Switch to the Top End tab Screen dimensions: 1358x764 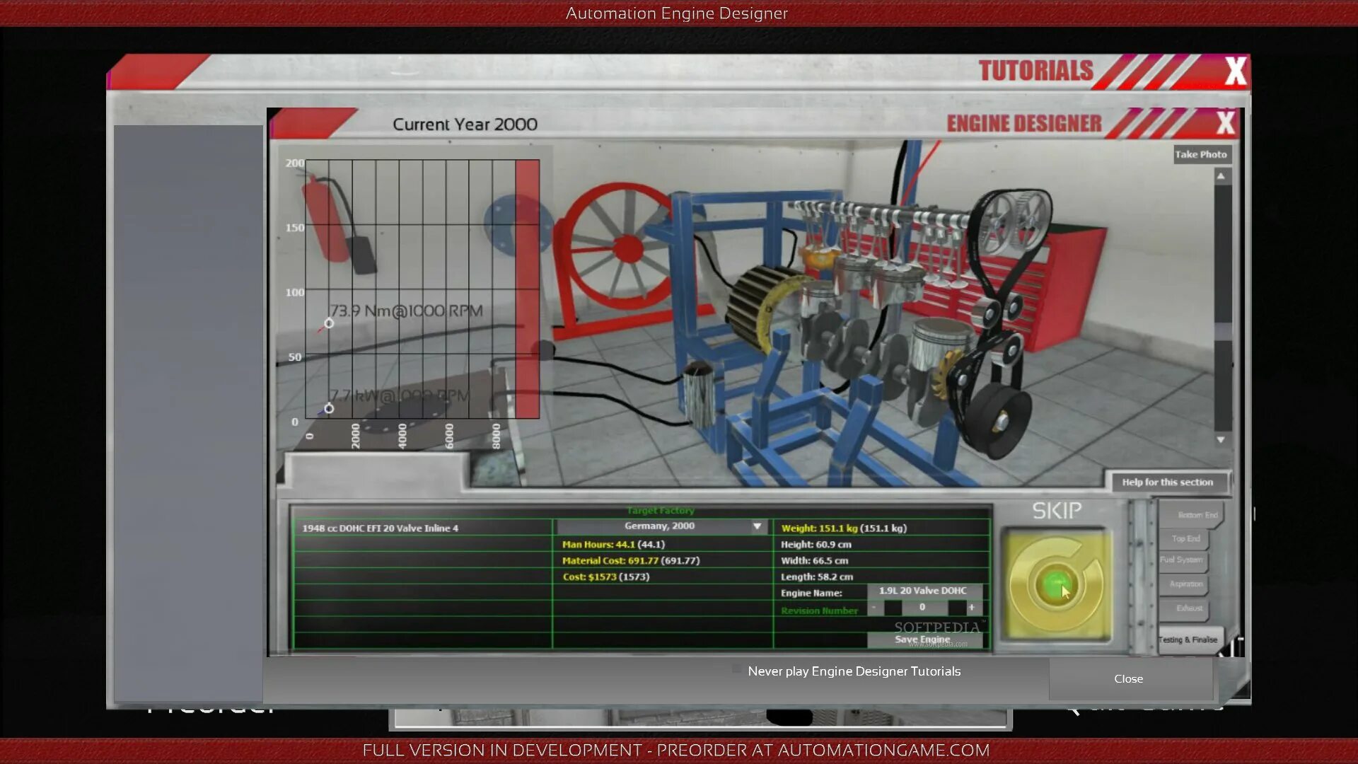(1185, 539)
